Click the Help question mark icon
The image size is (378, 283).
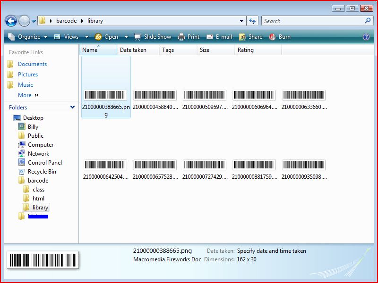[x=366, y=37]
